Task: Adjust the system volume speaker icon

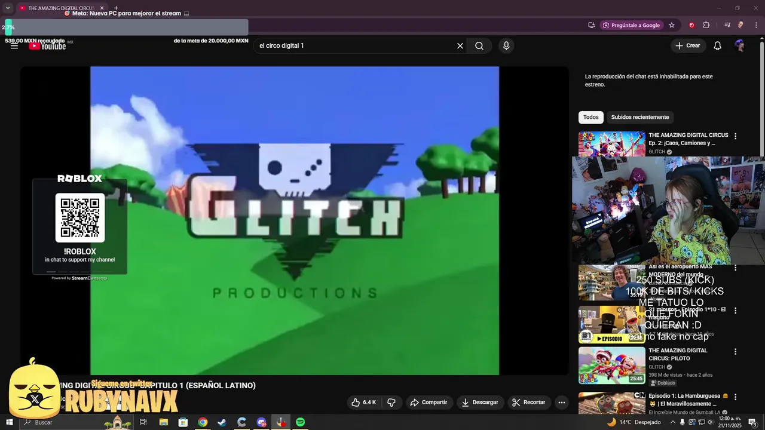Action: pyautogui.click(x=711, y=422)
